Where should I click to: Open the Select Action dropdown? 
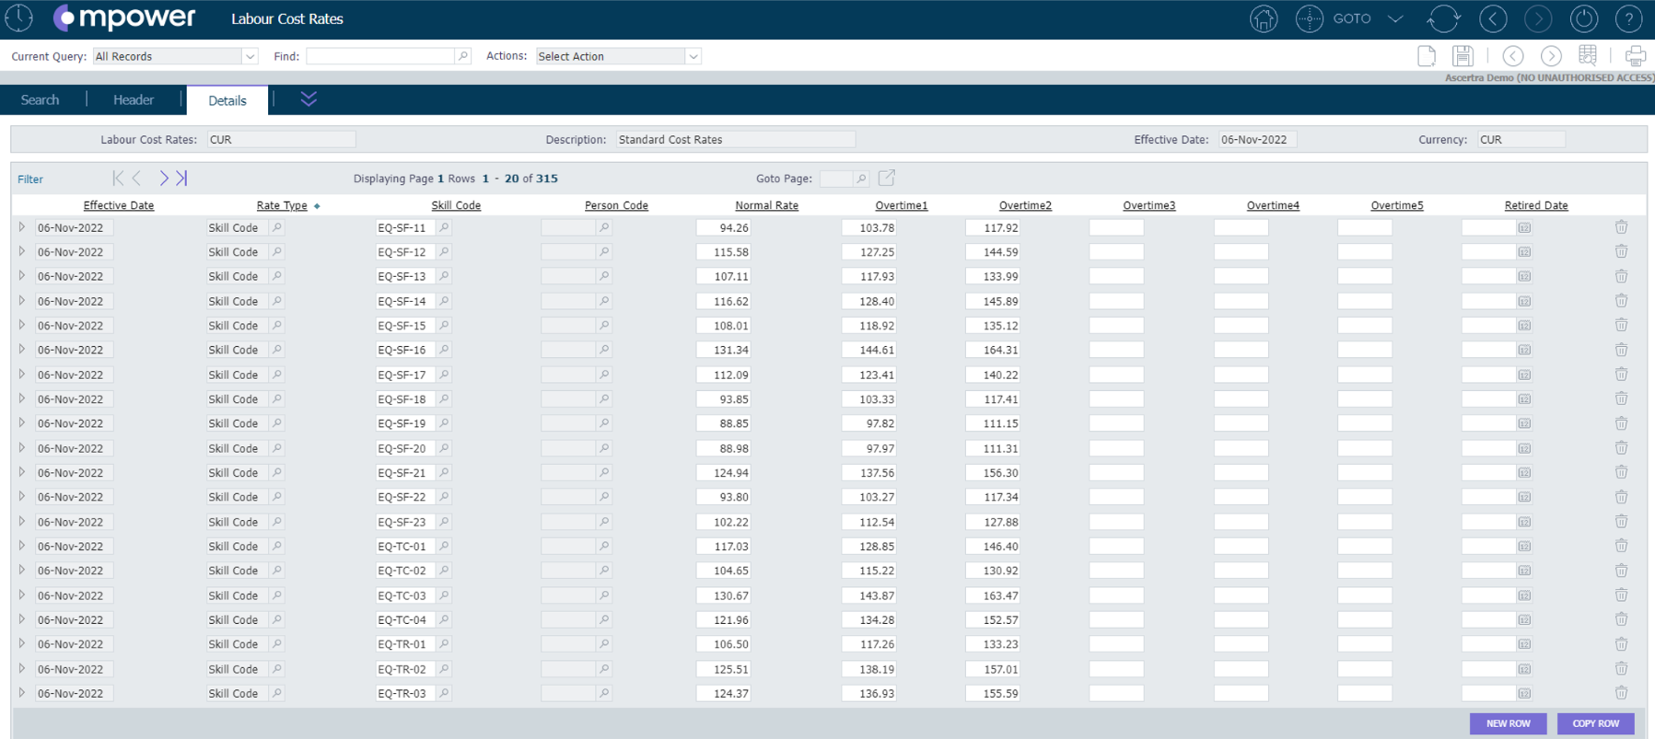pos(693,57)
